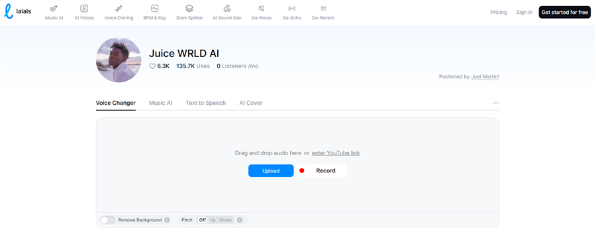Screen dimensions: 596x244
Task: Open the De-Echo tool
Action: pos(291,13)
